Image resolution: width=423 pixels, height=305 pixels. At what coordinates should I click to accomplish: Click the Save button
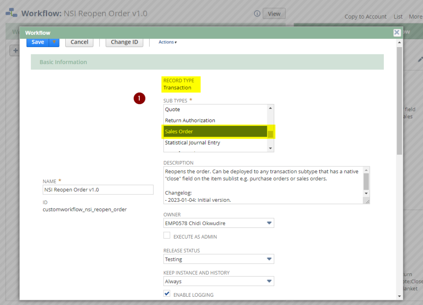(x=38, y=42)
